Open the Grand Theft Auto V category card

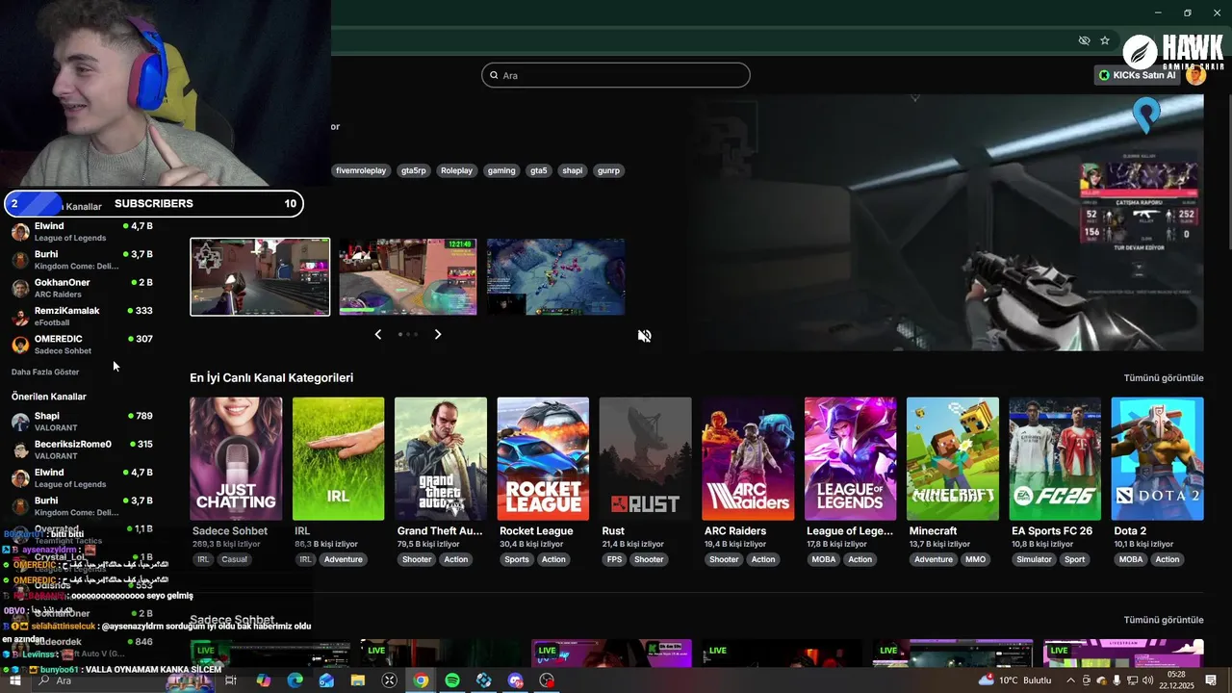point(441,459)
